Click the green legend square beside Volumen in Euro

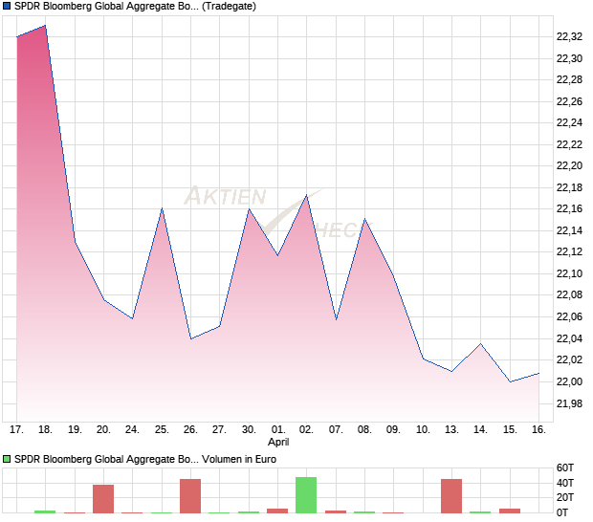pyautogui.click(x=7, y=460)
